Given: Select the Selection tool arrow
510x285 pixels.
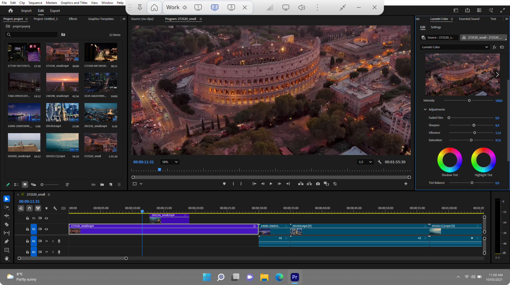Looking at the screenshot, I should [x=7, y=199].
